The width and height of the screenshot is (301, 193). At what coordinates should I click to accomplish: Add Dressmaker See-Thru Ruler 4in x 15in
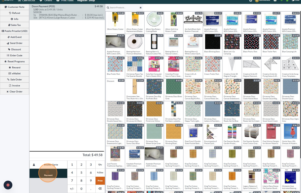point(135,90)
